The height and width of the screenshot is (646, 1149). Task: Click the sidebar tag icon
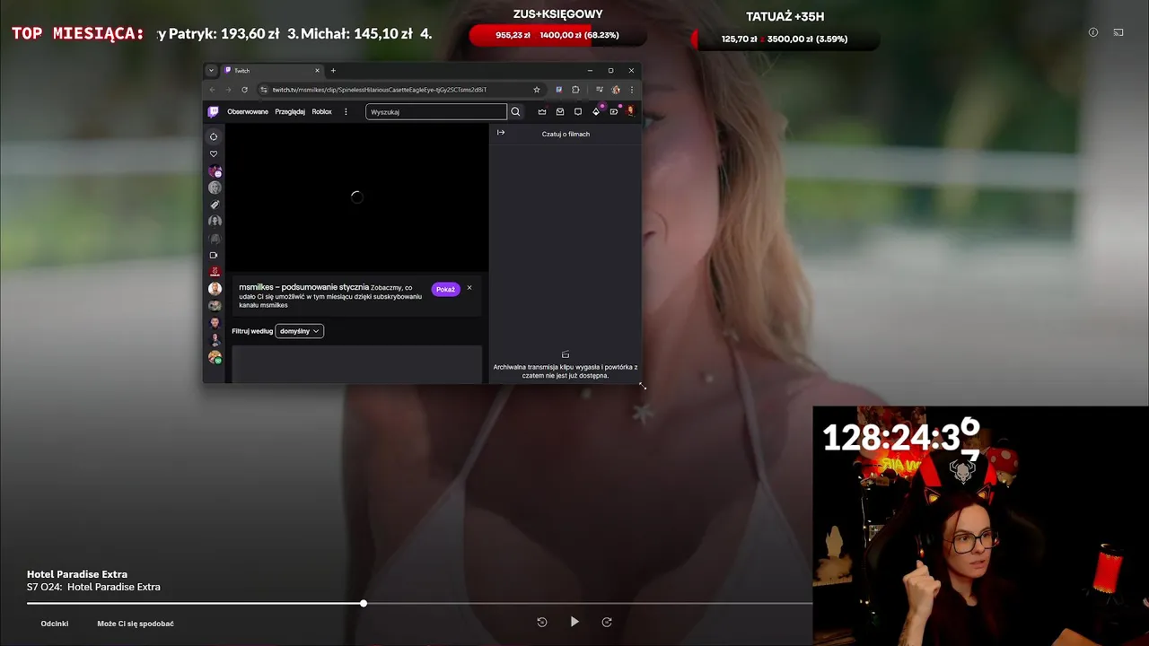coord(215,205)
